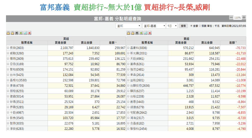Screen dimensions: 252x138
Task: Sort 買超 table by 差額 column header
Action: click(x=113, y=43)
